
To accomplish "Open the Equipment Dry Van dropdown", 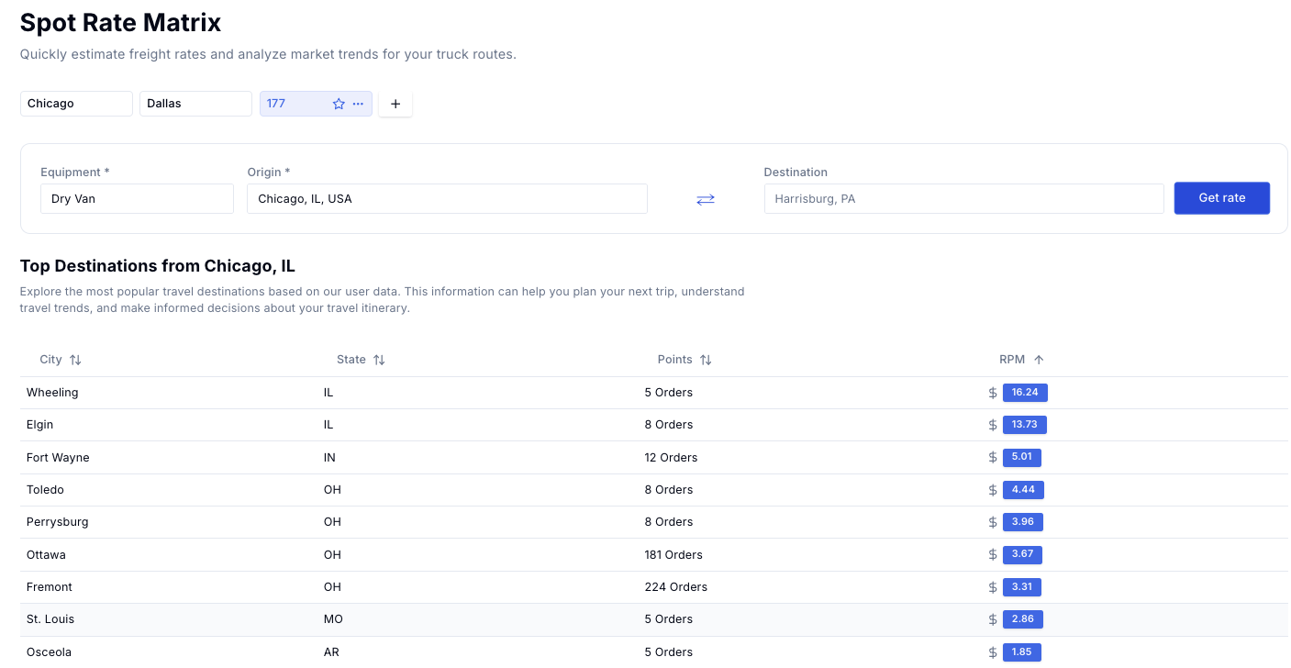I will [137, 199].
